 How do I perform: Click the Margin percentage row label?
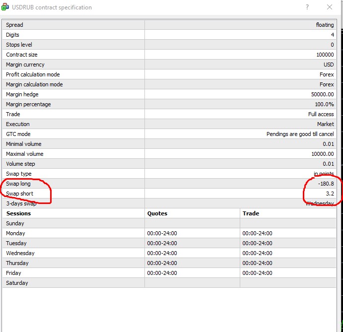point(28,104)
